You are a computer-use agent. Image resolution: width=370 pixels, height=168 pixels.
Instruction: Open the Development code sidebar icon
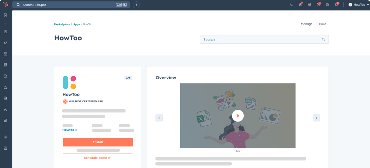(5, 148)
